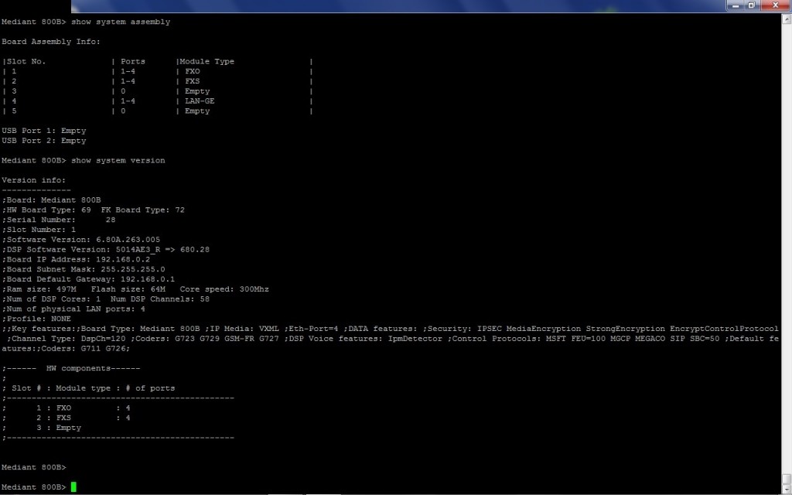The height and width of the screenshot is (495, 792).
Task: Click 'Num DSP Channels: 58' text
Action: point(160,299)
